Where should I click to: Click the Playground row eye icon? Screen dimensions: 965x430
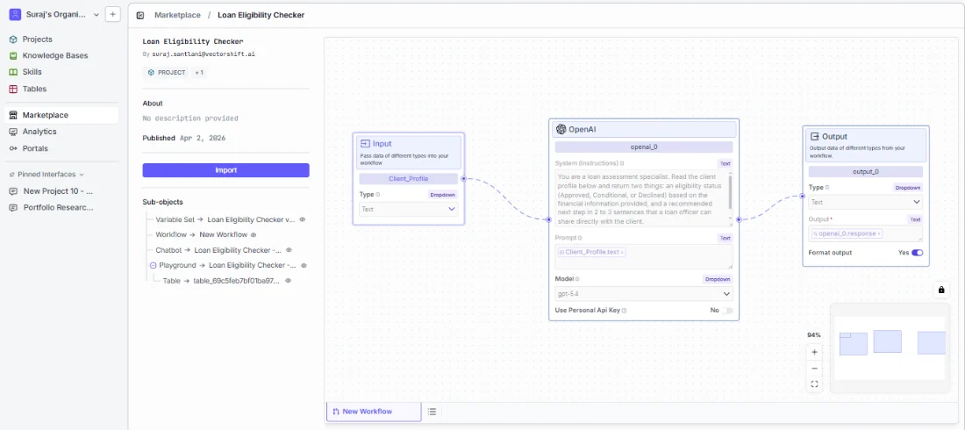pos(304,266)
